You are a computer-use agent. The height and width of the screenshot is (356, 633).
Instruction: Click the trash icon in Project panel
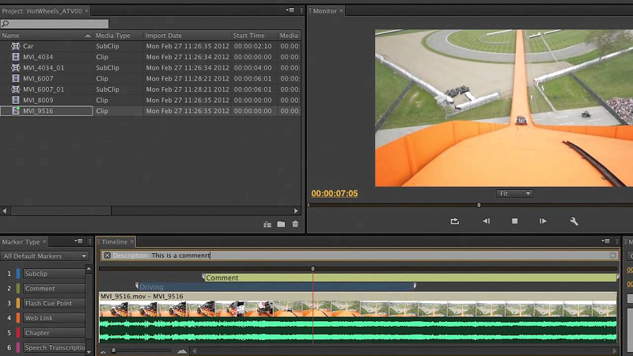coord(295,225)
